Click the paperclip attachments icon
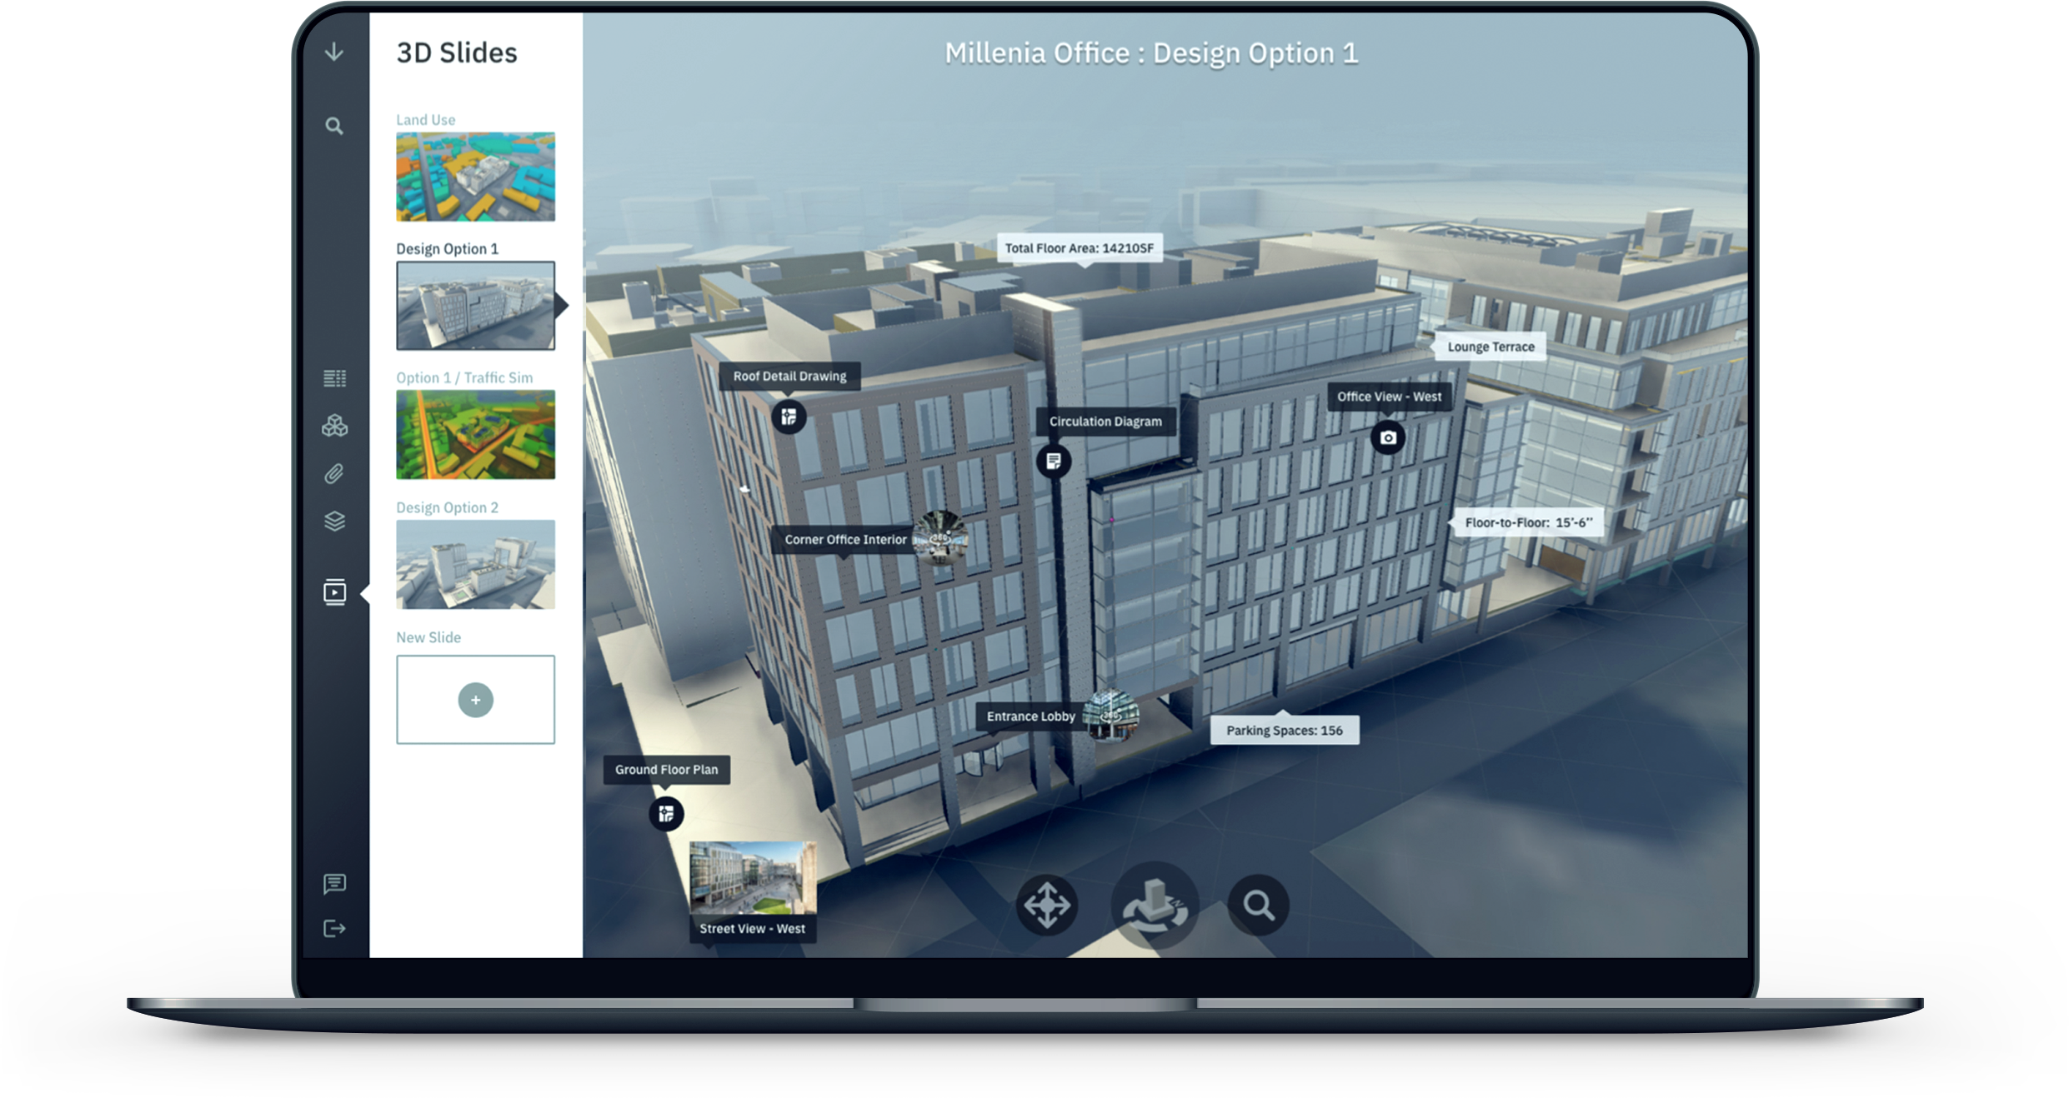Image resolution: width=2069 pixels, height=1098 pixels. point(334,474)
